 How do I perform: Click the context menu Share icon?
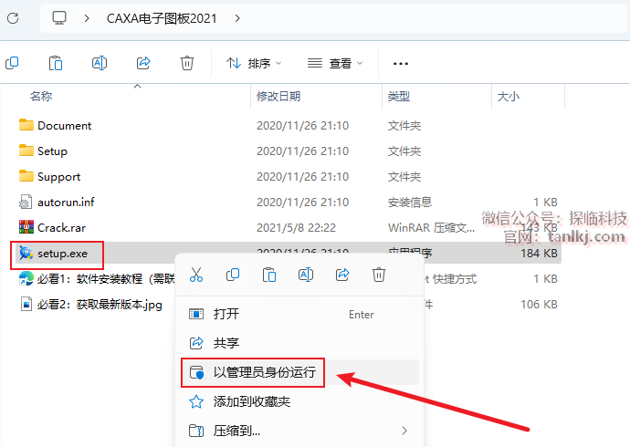click(342, 275)
